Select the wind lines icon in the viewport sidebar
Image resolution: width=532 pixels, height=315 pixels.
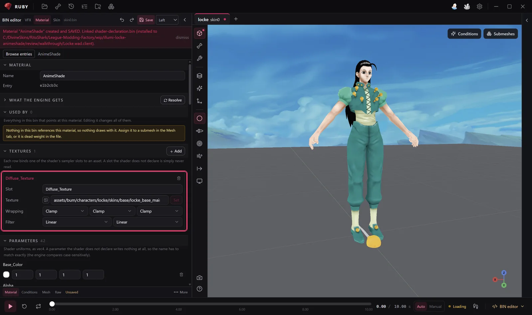click(199, 156)
